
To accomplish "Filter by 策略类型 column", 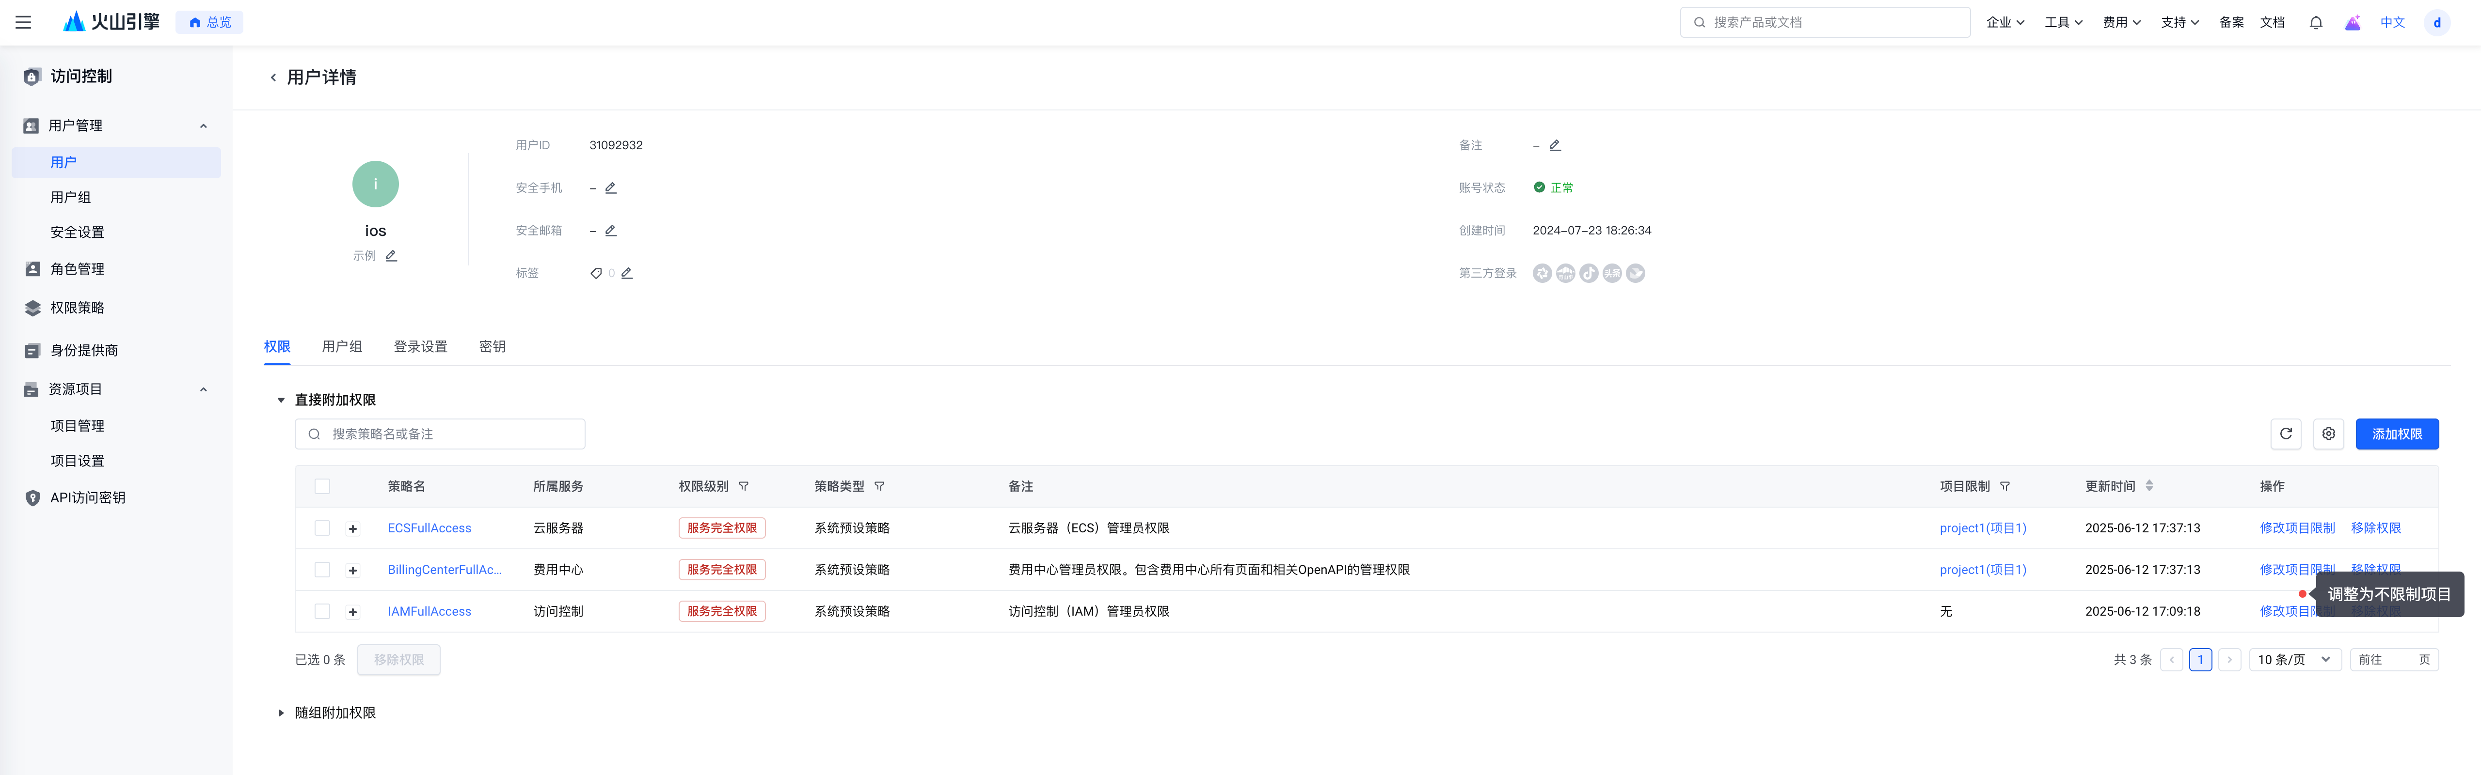I will [x=879, y=486].
